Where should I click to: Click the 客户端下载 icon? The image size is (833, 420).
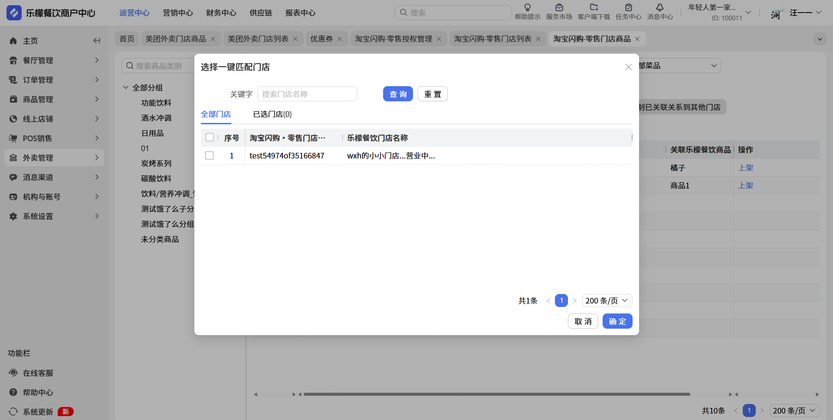[594, 8]
